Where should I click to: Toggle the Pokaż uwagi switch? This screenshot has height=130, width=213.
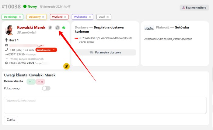[x=46, y=88]
